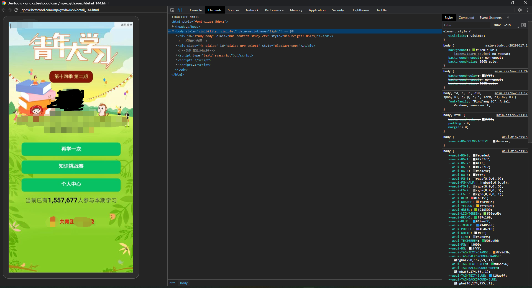Click the Styles filter input field
532x288 pixels.
(467, 25)
